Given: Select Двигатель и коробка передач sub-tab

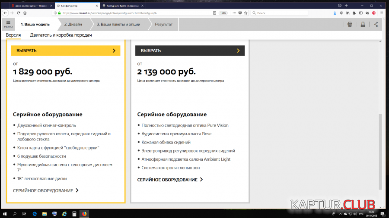Looking at the screenshot, I should coord(61,35).
